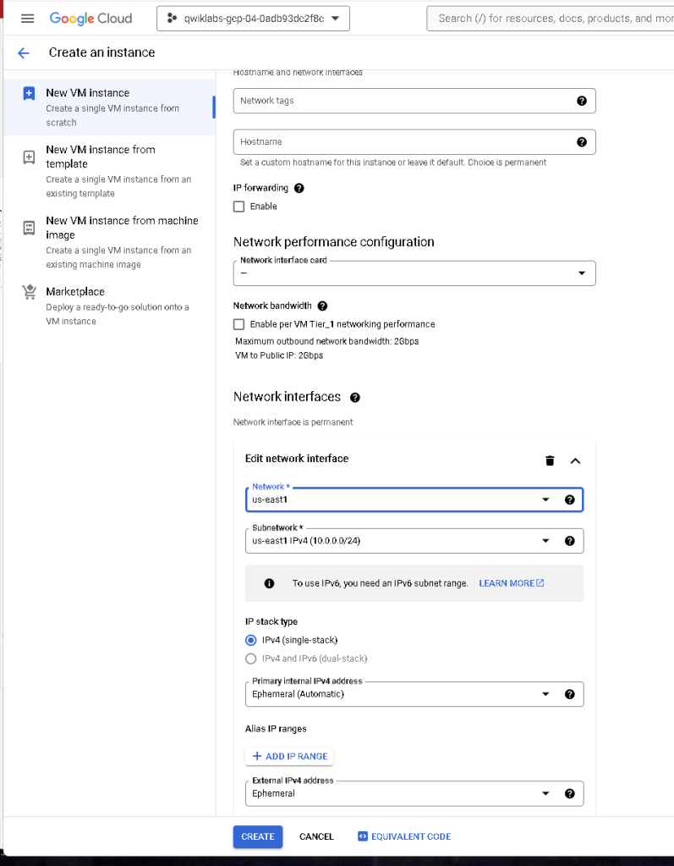Click the Marketplace cart icon
The height and width of the screenshot is (866, 674).
(x=30, y=291)
